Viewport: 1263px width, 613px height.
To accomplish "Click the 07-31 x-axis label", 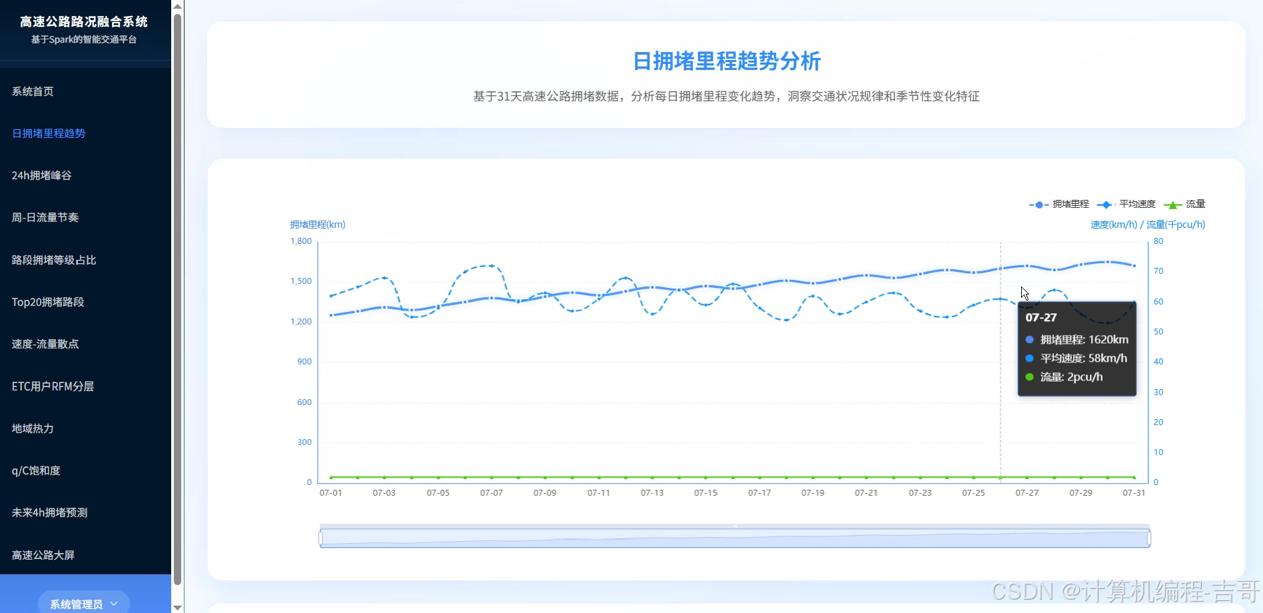I will (x=1134, y=493).
